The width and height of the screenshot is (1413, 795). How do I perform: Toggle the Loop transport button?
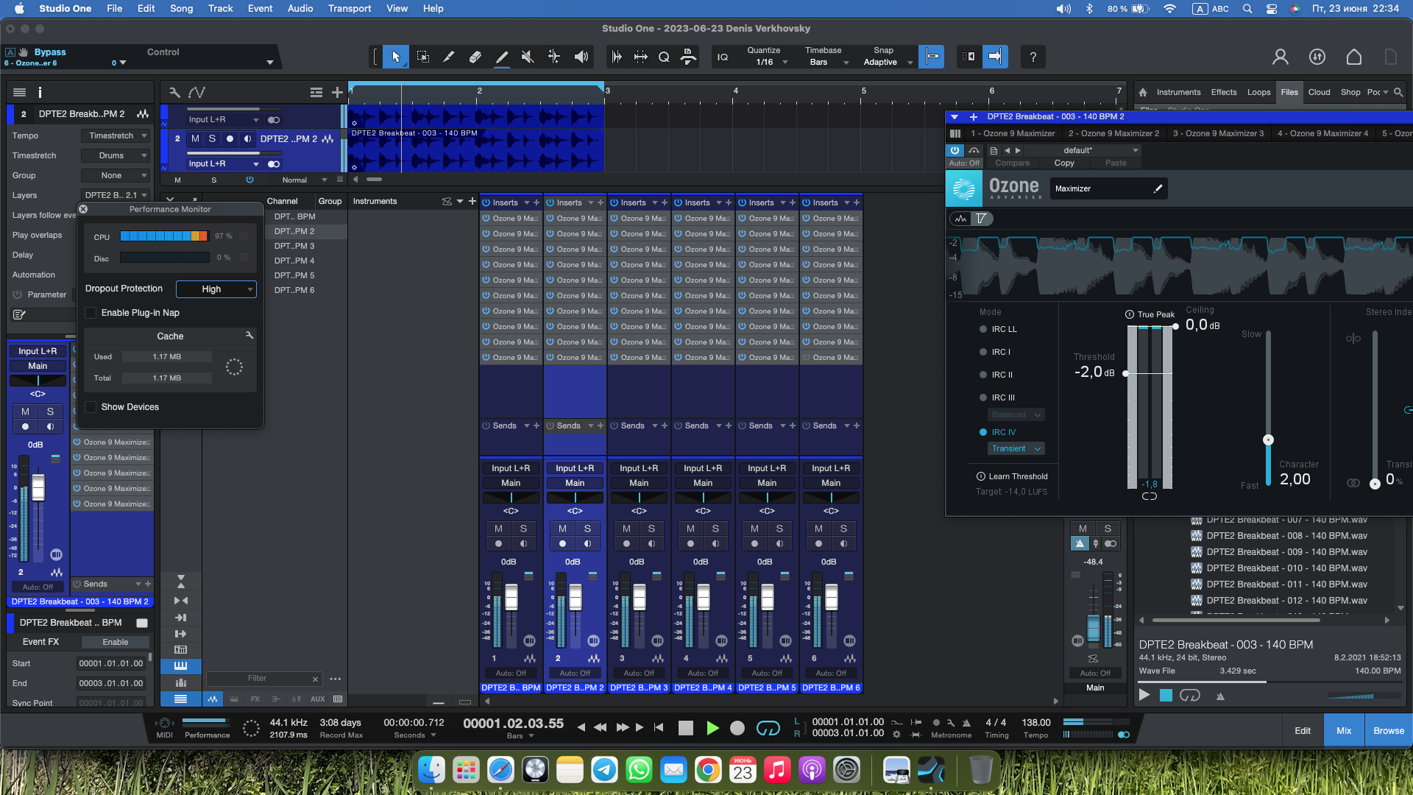click(x=768, y=728)
